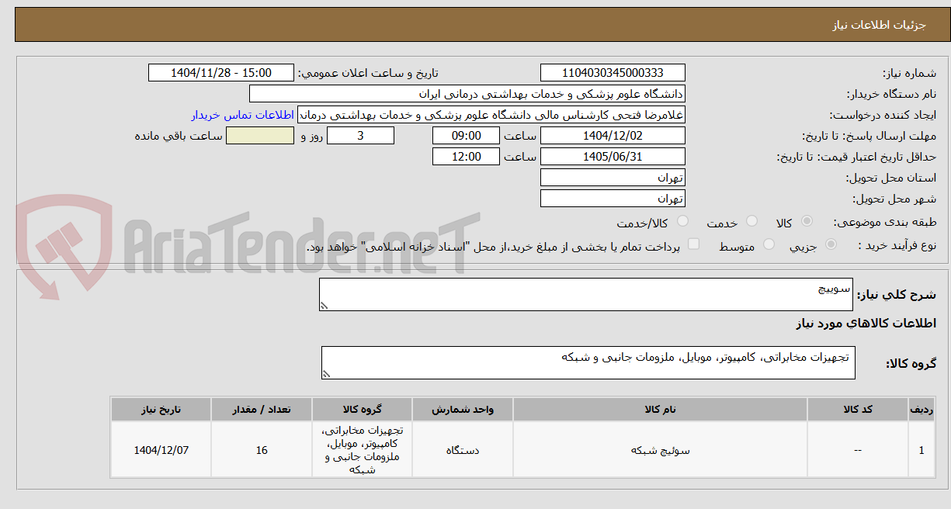This screenshot has width=951, height=509.
Task: Open the اطلاعات تماس خریدار link
Action: (243, 115)
